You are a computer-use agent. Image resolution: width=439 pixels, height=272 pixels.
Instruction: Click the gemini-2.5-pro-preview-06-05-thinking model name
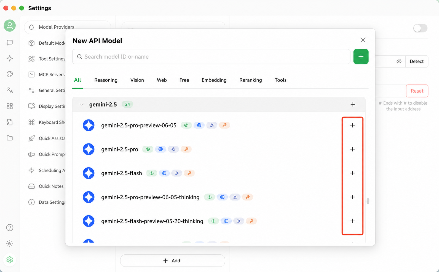(150, 197)
